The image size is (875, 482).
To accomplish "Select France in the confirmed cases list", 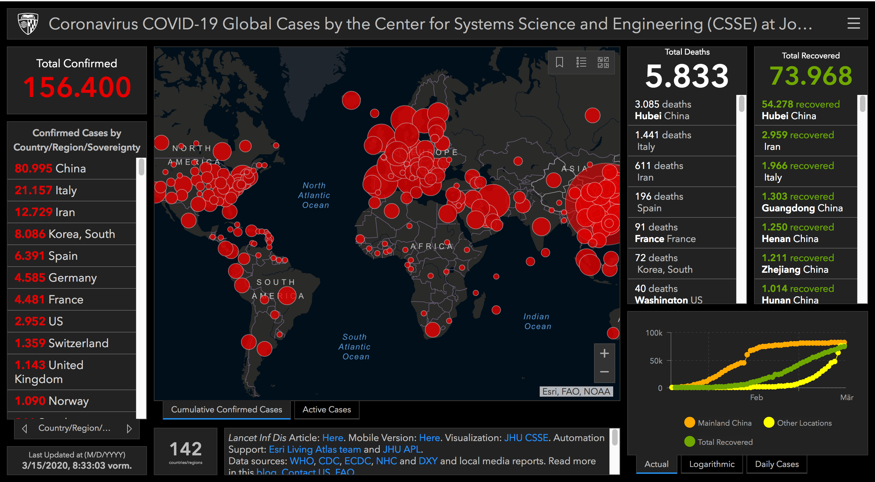I will [72, 299].
